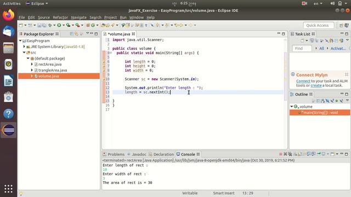Expand the JRE System Library node
This screenshot has height=197, width=351.
tap(24, 47)
